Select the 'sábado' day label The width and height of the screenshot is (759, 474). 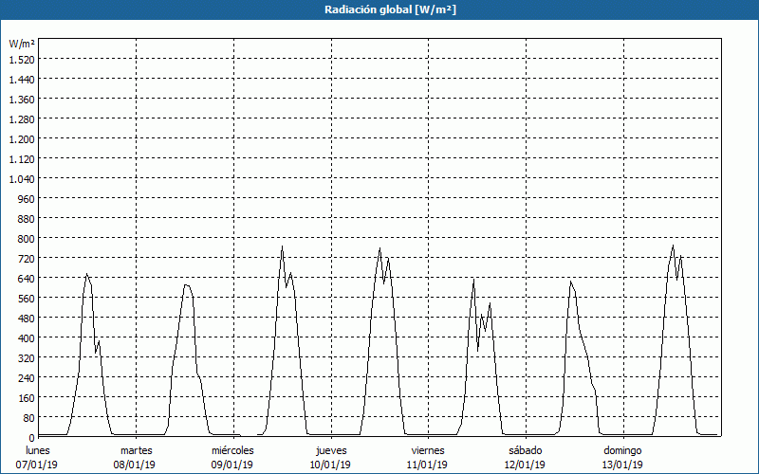(x=526, y=450)
